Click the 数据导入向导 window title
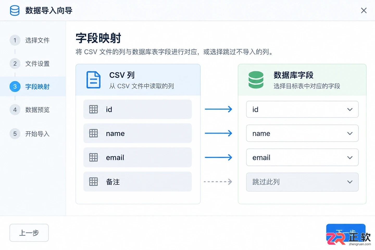Image resolution: width=375 pixels, height=250 pixels. click(49, 10)
